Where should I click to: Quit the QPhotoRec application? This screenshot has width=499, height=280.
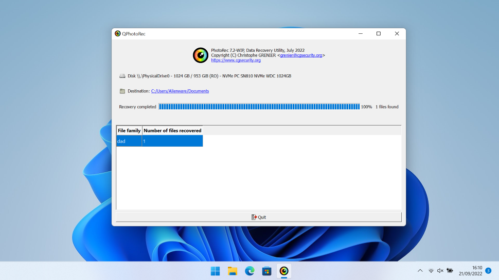pos(259,217)
